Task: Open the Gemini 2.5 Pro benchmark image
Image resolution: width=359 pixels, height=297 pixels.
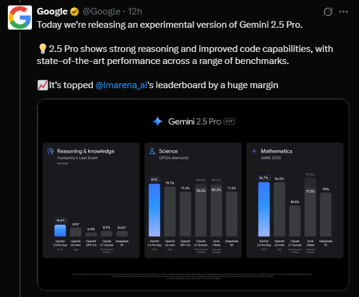Action: 193,194
